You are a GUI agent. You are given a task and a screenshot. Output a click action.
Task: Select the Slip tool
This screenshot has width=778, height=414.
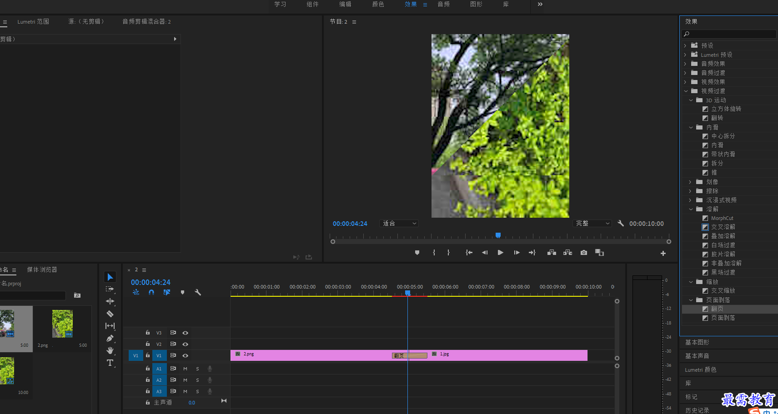coord(110,326)
